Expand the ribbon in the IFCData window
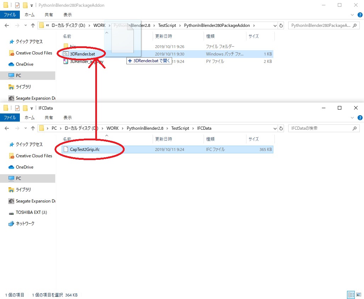The height and width of the screenshot is (299, 364). [x=352, y=118]
